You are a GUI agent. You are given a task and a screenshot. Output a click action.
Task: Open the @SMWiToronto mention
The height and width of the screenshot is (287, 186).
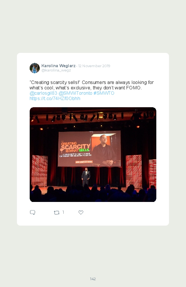coord(75,93)
